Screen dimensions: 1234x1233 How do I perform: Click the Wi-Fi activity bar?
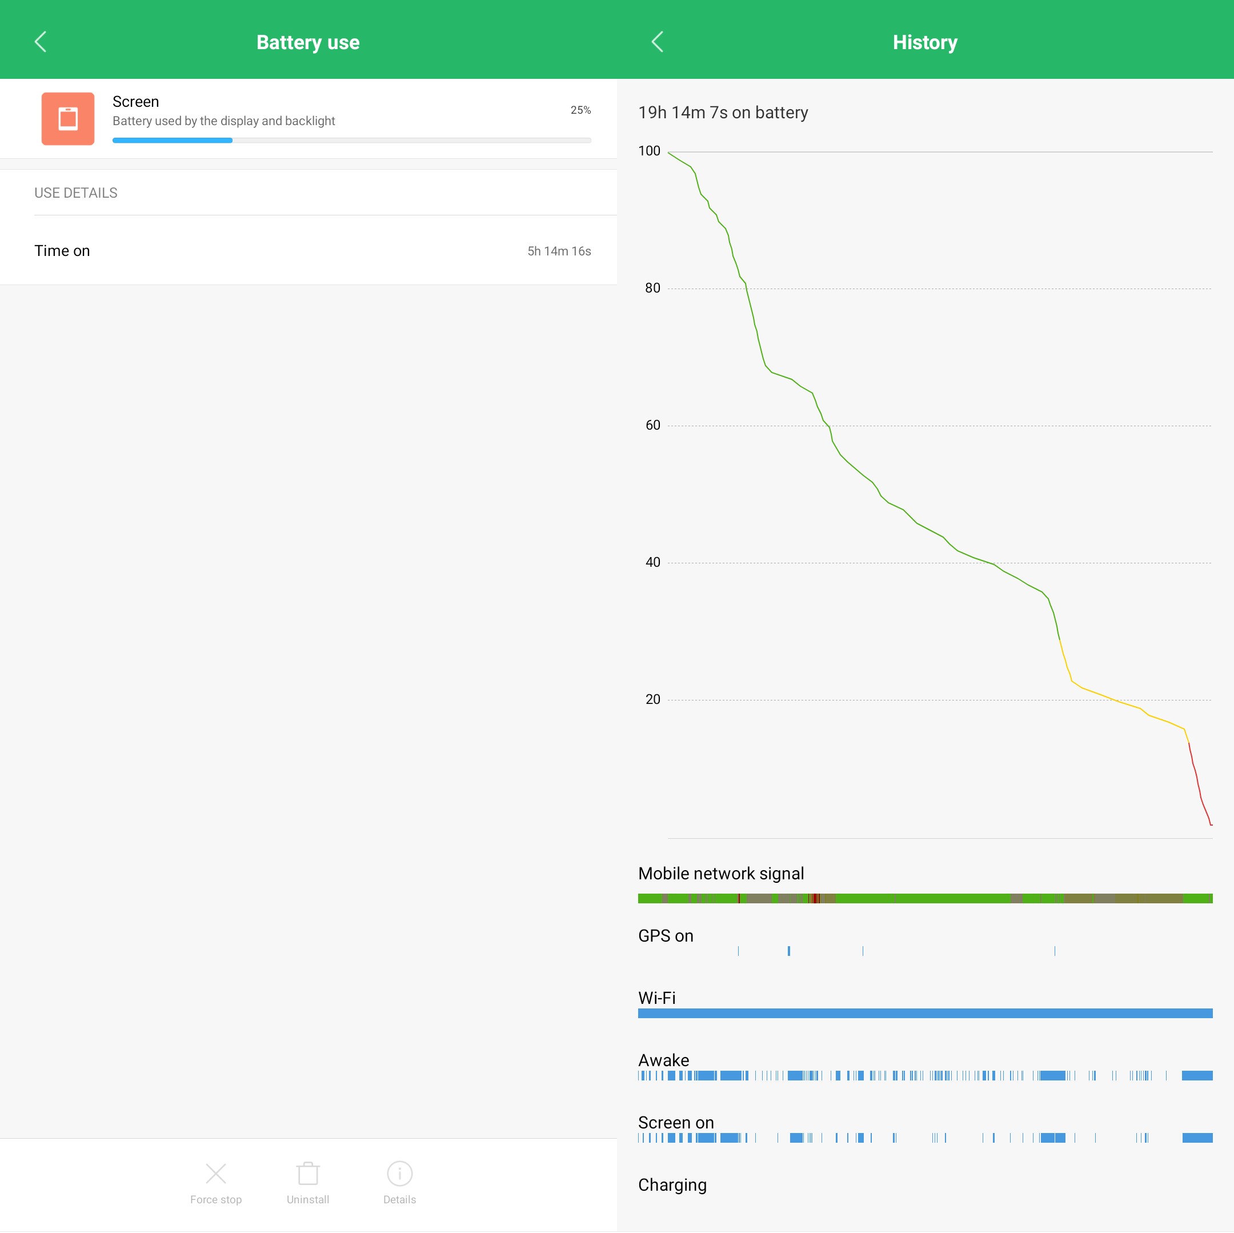925,1013
